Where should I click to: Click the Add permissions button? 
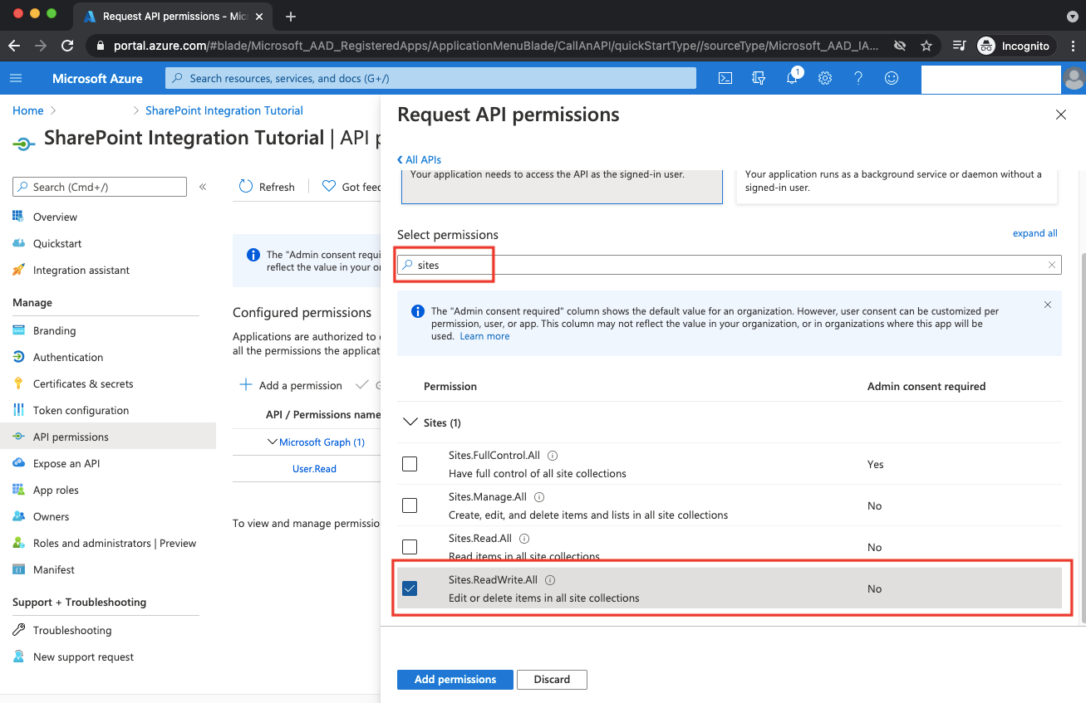(x=455, y=679)
